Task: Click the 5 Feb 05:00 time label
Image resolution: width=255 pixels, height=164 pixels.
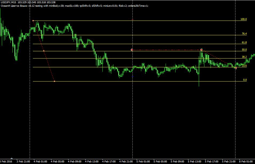Action: (x=160, y=162)
